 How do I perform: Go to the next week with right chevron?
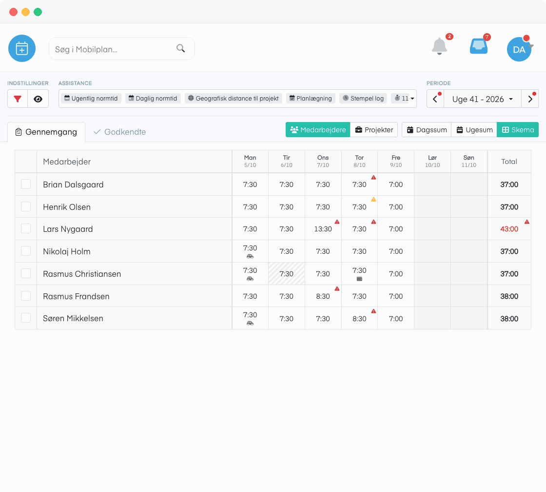coord(530,99)
